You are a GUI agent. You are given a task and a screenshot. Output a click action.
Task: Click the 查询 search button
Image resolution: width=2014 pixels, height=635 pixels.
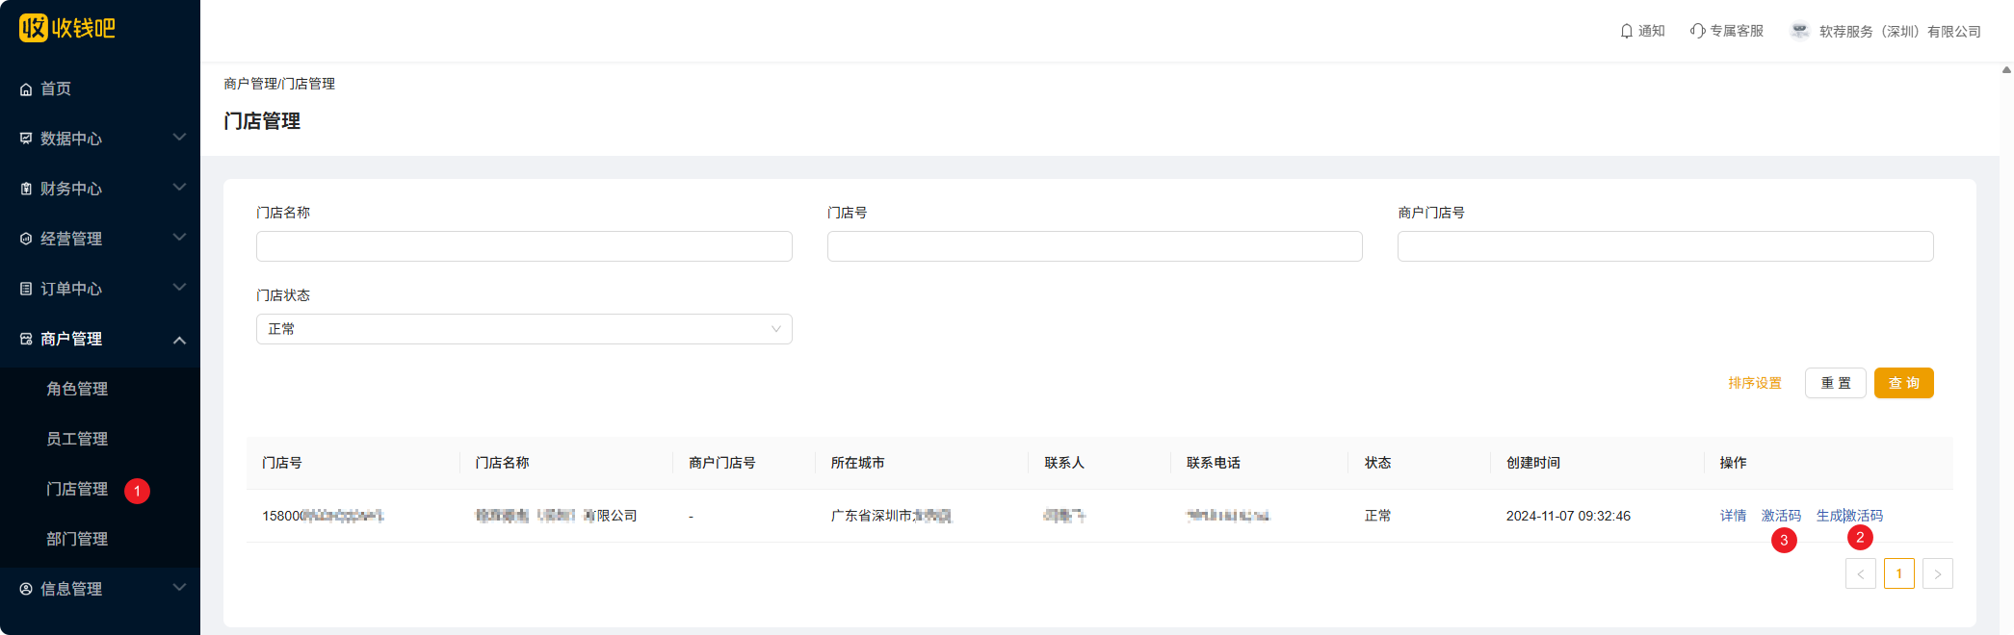pos(1904,383)
